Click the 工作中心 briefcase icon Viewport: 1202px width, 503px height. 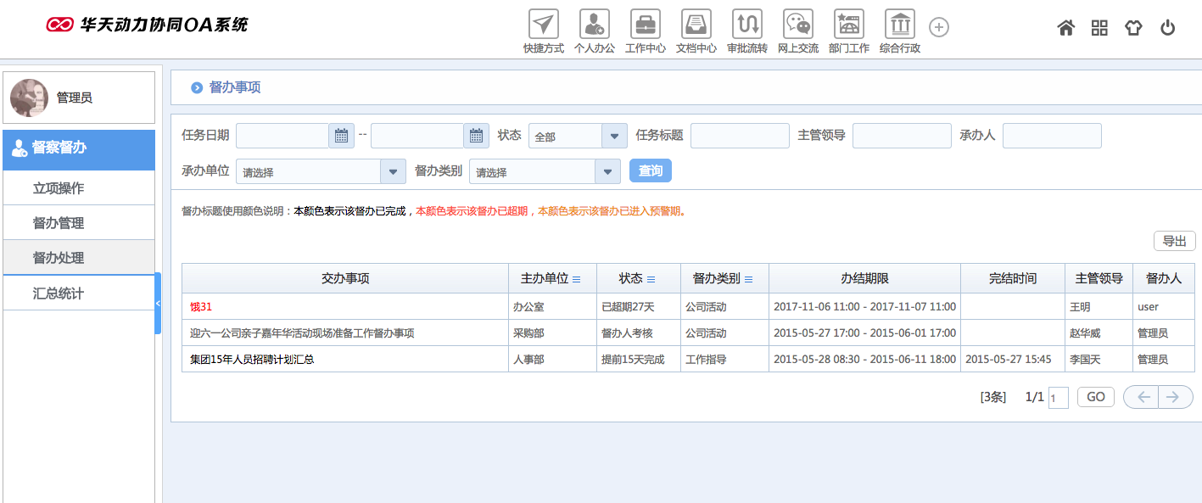[646, 24]
